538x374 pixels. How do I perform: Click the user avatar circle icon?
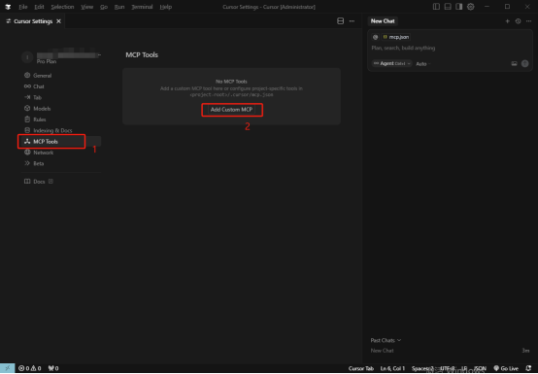27,57
